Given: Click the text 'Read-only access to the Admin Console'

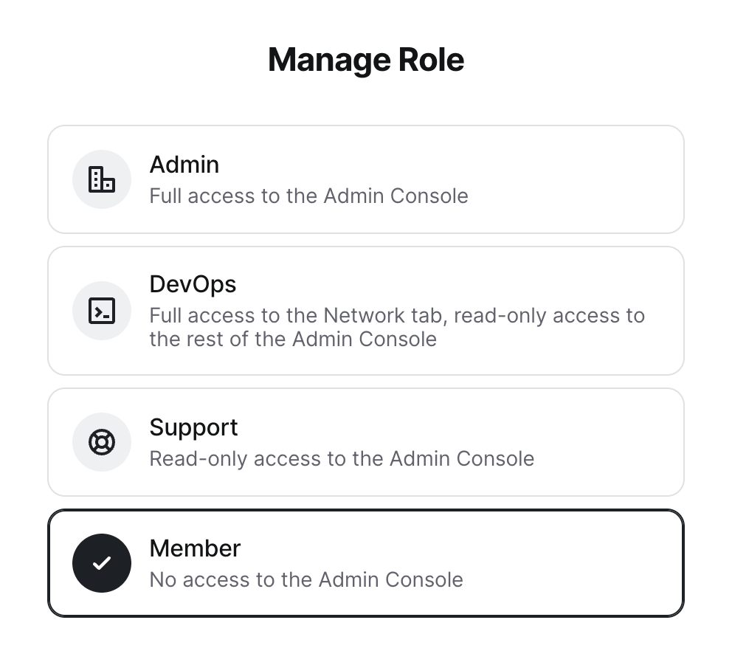Looking at the screenshot, I should 342,458.
